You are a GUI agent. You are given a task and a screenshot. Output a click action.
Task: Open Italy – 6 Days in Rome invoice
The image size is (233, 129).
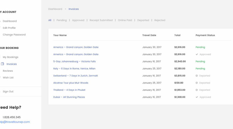[x=74, y=69]
